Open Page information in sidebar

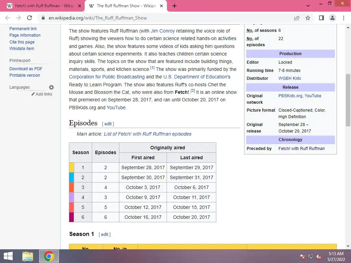pos(25,35)
